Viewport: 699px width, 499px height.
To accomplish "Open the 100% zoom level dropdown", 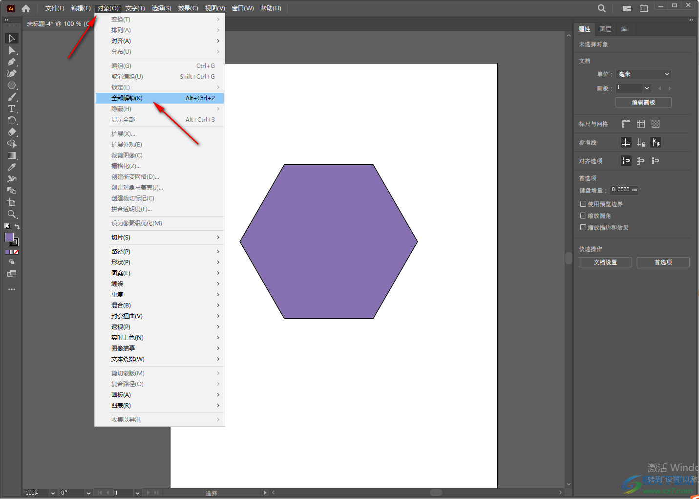I will (53, 493).
